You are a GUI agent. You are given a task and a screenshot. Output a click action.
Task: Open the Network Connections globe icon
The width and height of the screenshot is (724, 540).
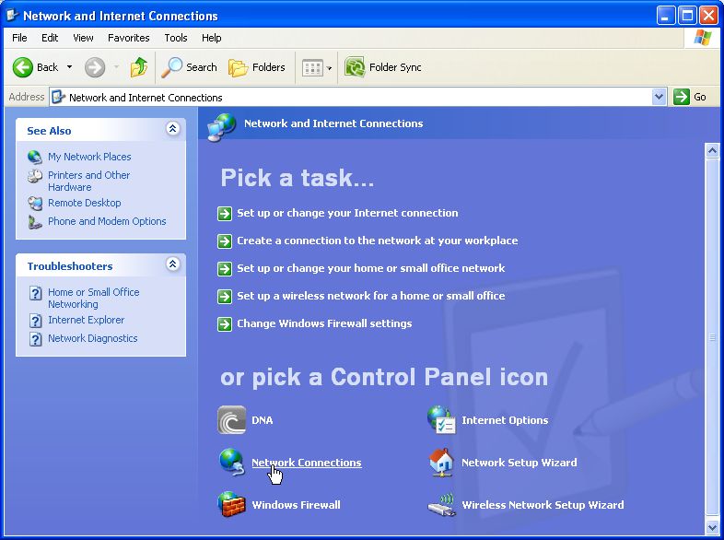pyautogui.click(x=231, y=462)
